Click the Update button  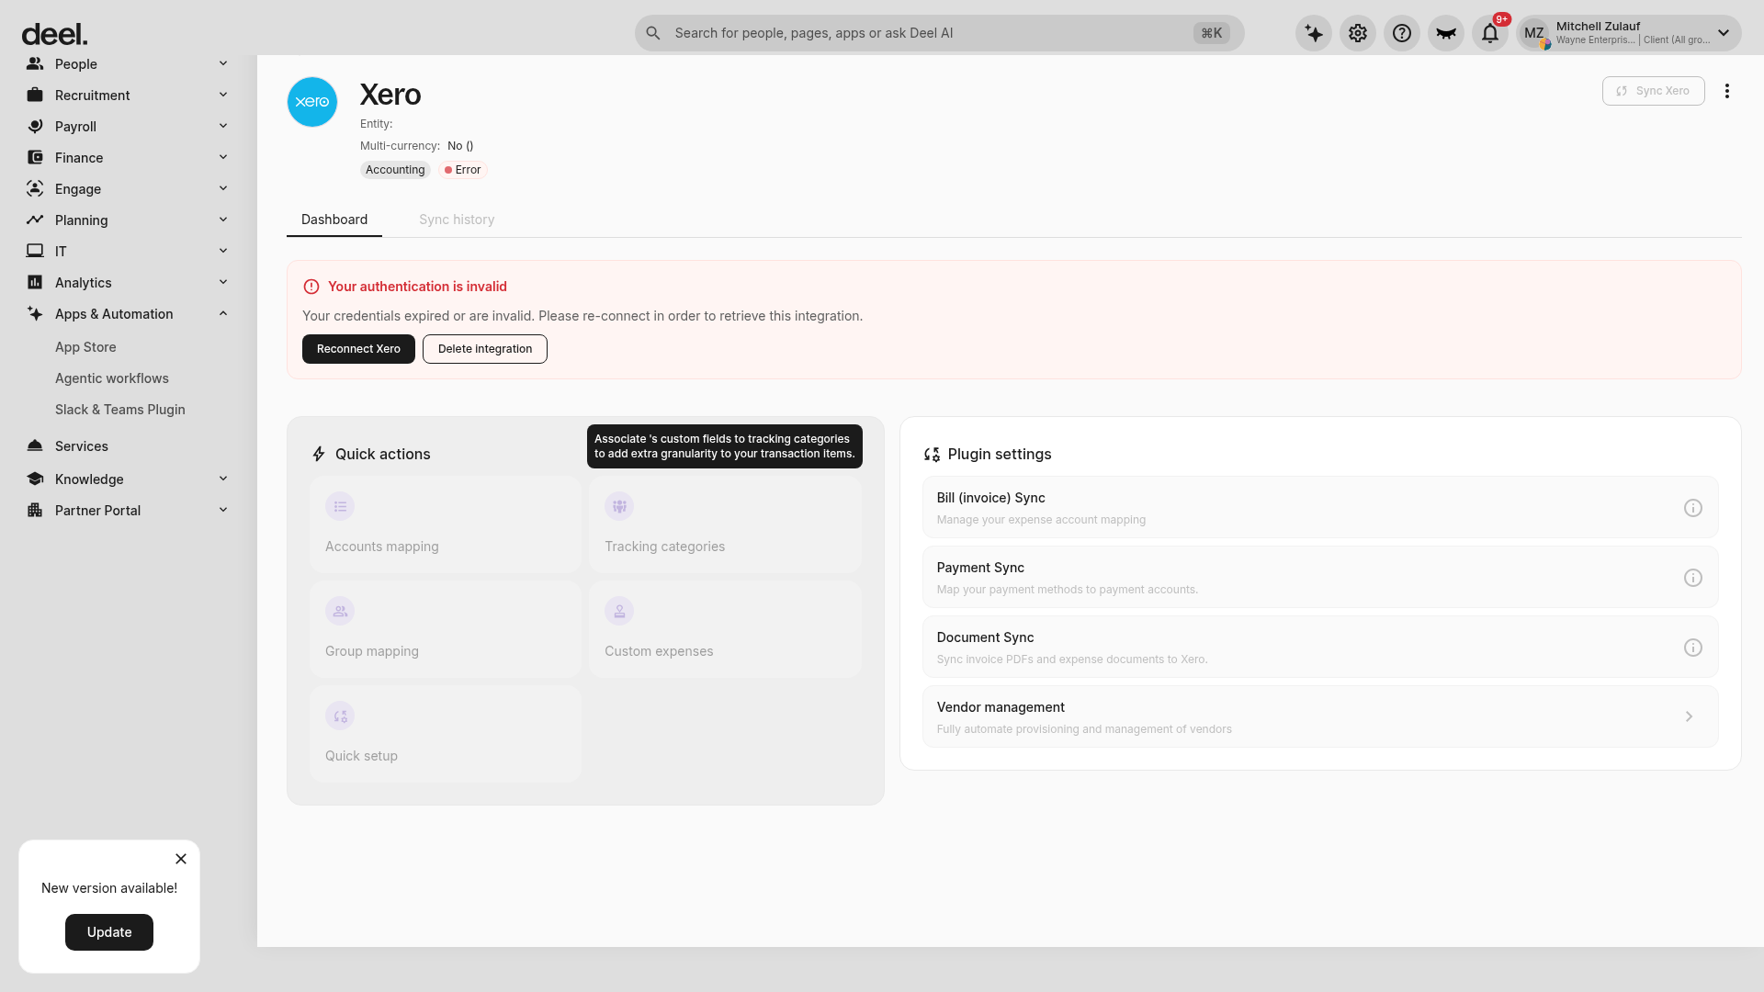pyautogui.click(x=109, y=932)
